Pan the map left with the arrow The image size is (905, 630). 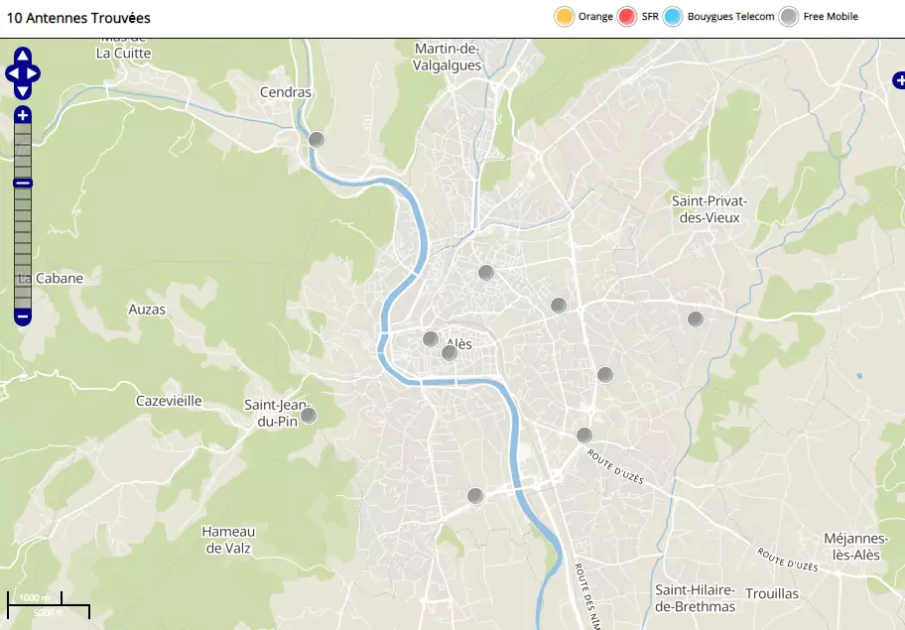pyautogui.click(x=12, y=73)
